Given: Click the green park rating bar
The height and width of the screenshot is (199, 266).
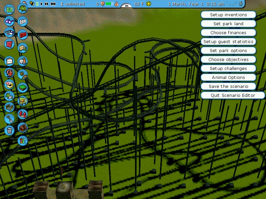Looking at the screenshot, I should [x=109, y=4].
